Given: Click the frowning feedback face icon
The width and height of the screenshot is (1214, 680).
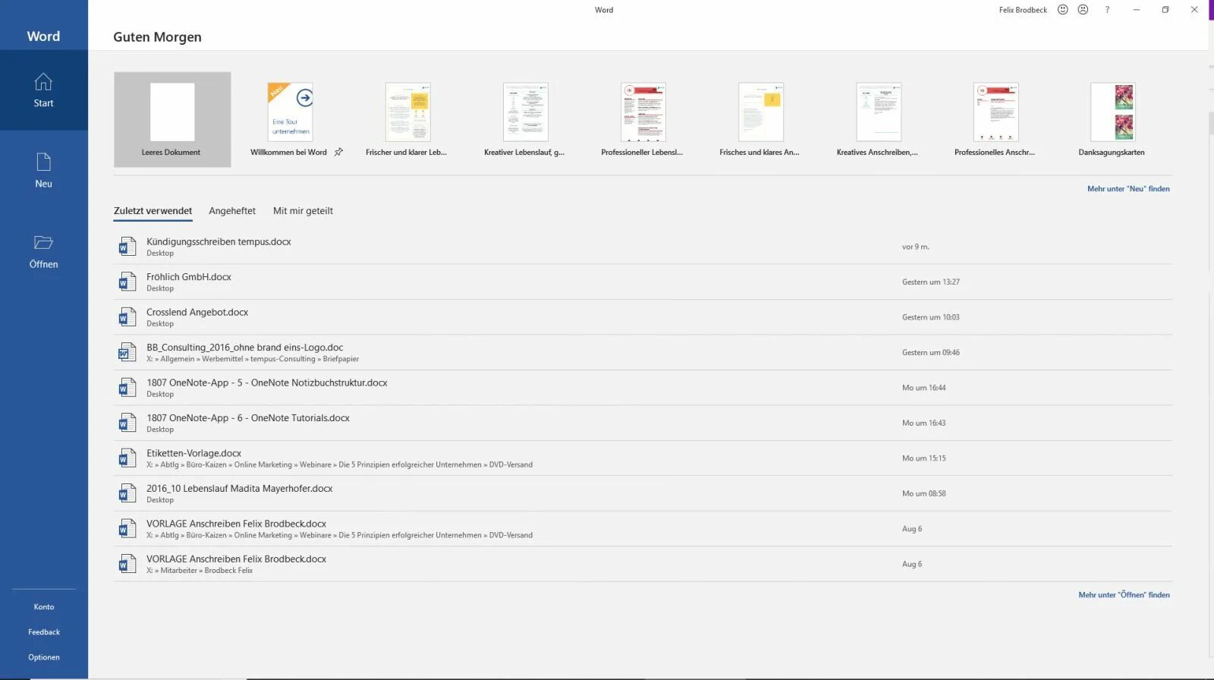Looking at the screenshot, I should pyautogui.click(x=1083, y=10).
